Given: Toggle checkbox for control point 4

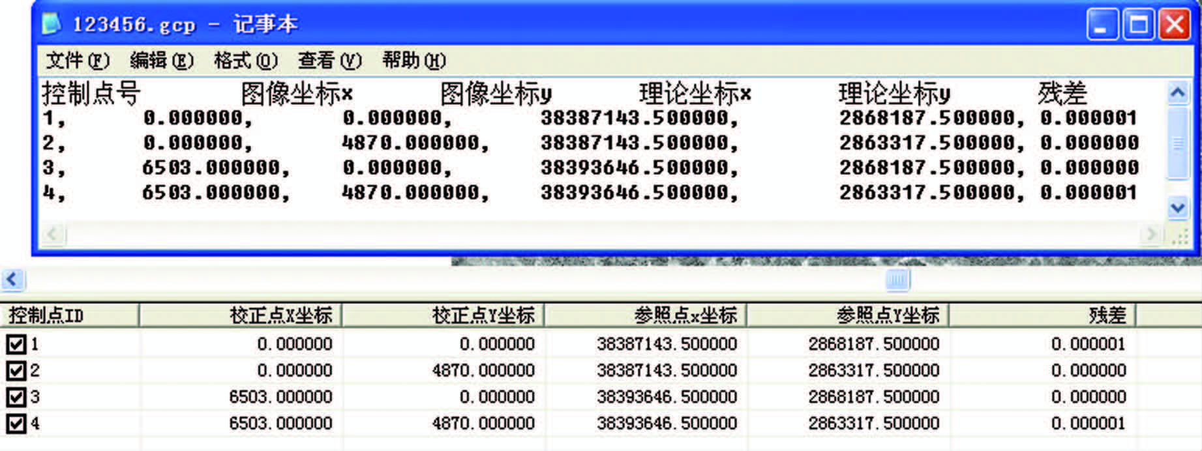Looking at the screenshot, I should point(16,424).
